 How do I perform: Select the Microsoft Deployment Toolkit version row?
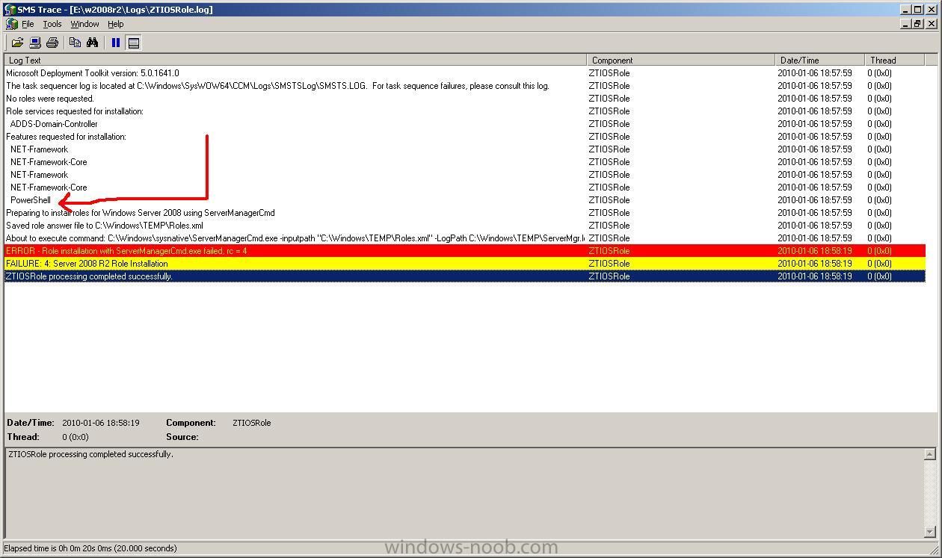point(465,73)
